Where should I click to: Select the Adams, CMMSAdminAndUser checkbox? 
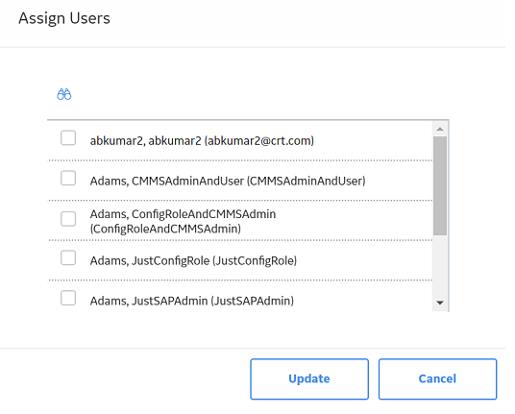[x=68, y=178]
